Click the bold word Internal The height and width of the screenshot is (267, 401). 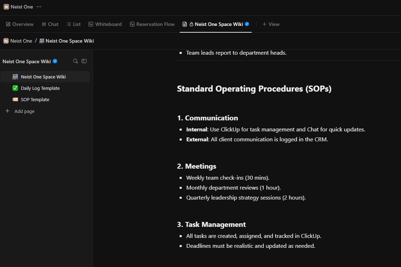(197, 130)
